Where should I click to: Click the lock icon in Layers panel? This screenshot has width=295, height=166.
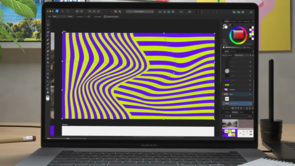tap(253, 55)
